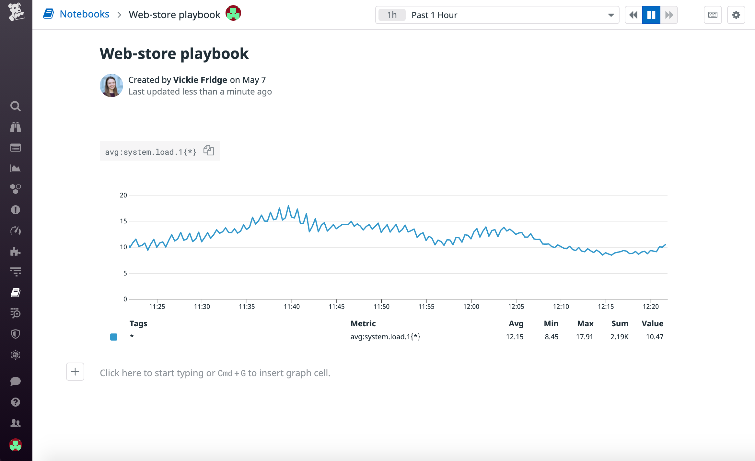
Task: Open the Events feed icon
Action: pos(16,148)
